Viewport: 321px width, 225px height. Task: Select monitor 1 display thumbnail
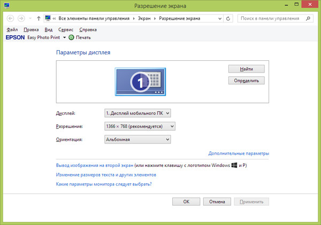pyautogui.click(x=140, y=82)
